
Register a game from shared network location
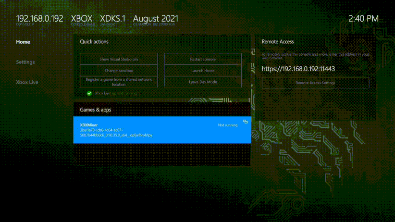click(119, 82)
